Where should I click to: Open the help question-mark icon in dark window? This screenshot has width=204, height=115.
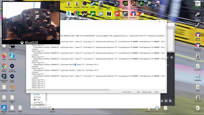point(171,57)
